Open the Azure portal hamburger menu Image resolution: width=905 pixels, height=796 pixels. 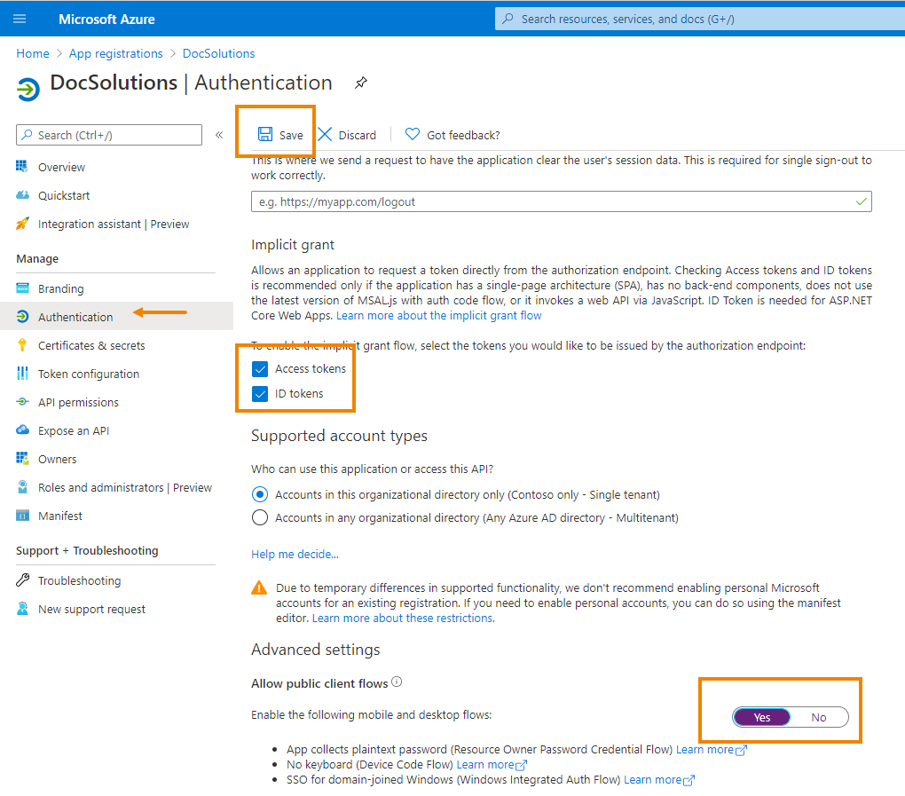pos(20,19)
